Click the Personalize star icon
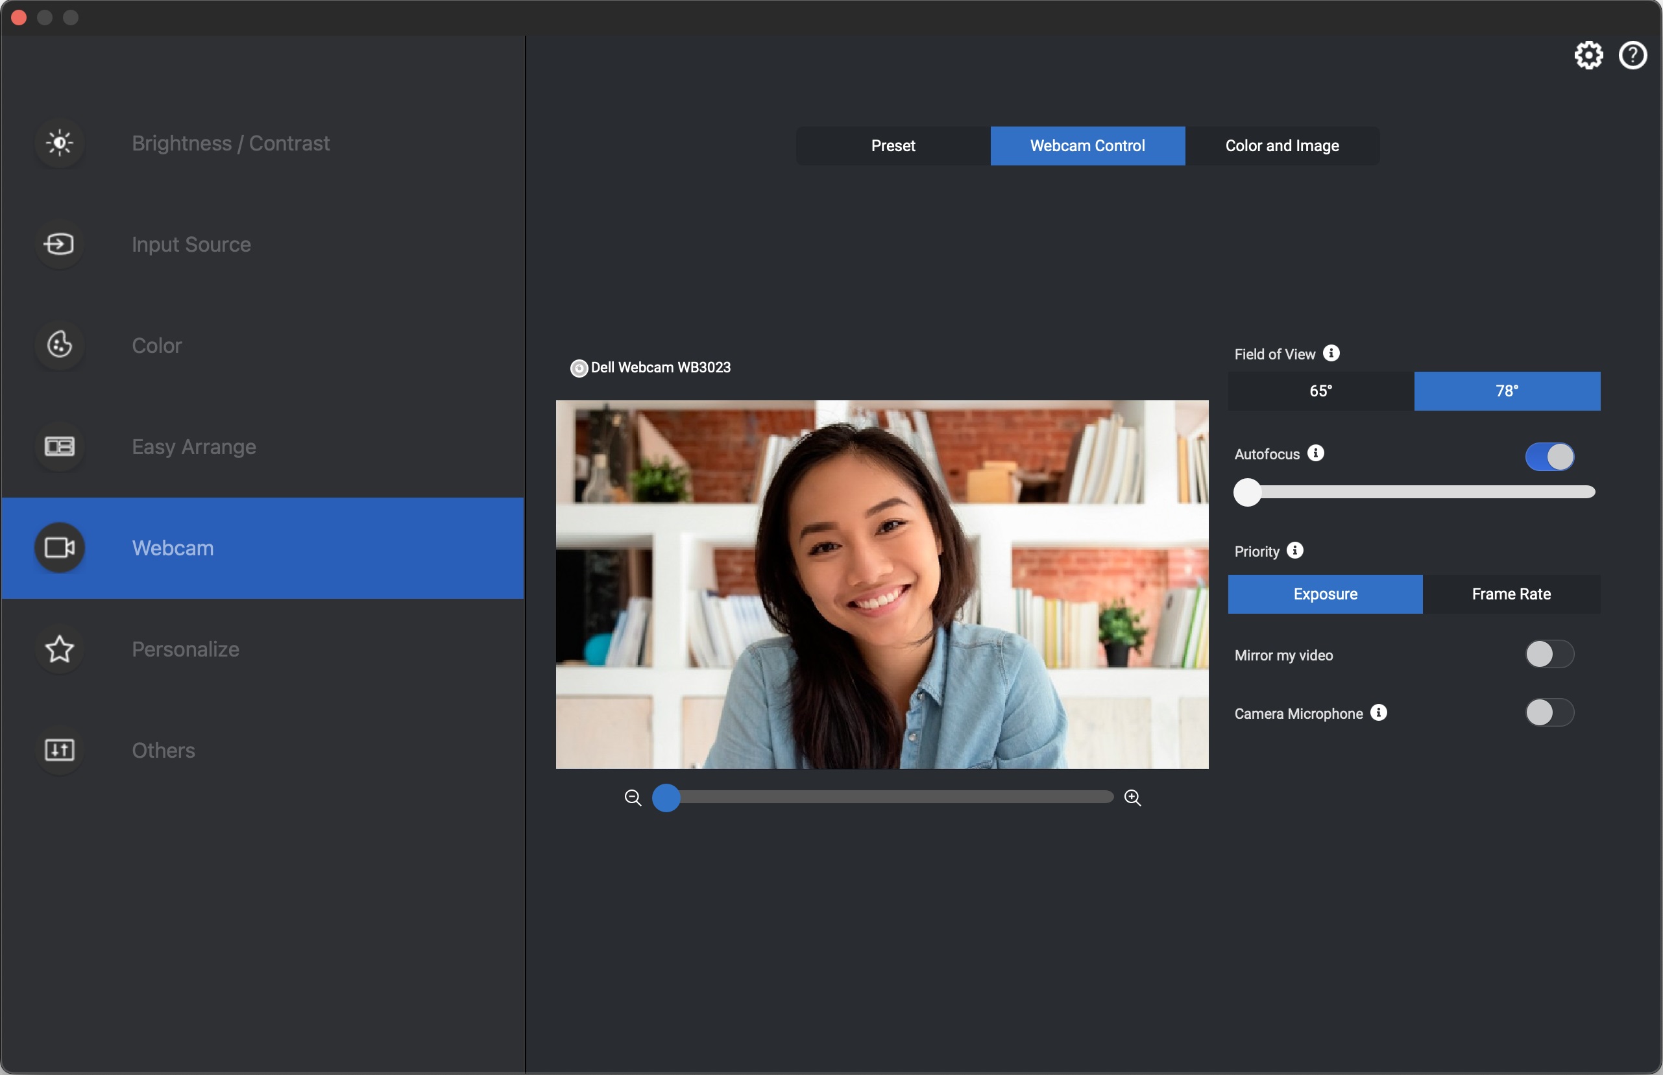1663x1075 pixels. (x=60, y=648)
